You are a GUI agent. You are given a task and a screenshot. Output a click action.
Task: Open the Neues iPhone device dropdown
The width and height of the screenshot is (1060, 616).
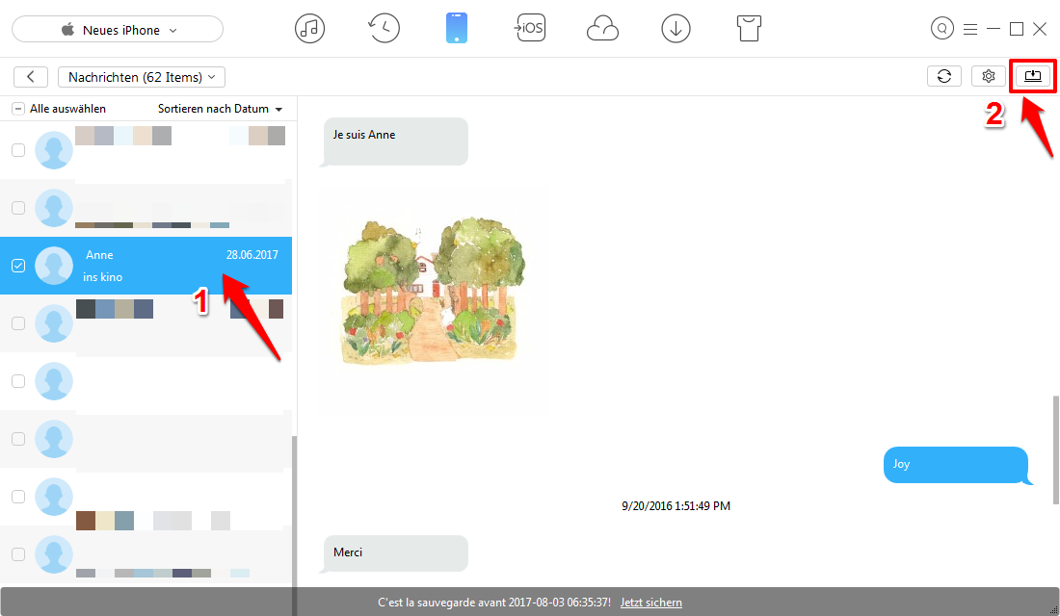[x=118, y=30]
